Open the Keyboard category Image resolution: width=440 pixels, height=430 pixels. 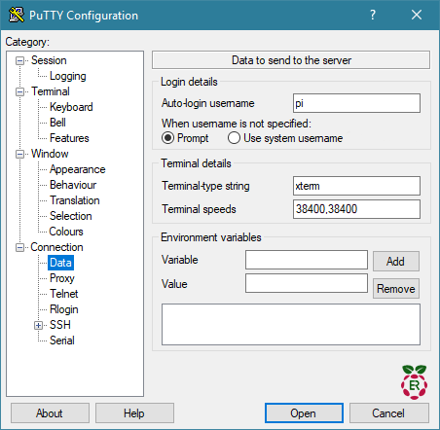click(71, 107)
